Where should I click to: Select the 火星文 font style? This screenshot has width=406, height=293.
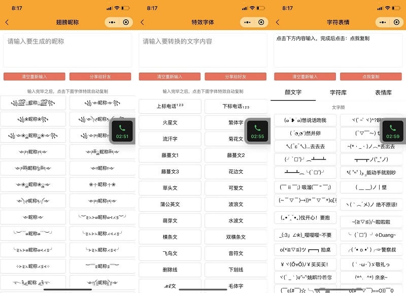[171, 122]
